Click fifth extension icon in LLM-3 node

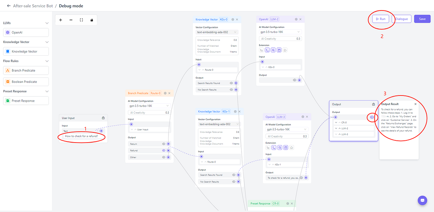pyautogui.click(x=292, y=148)
